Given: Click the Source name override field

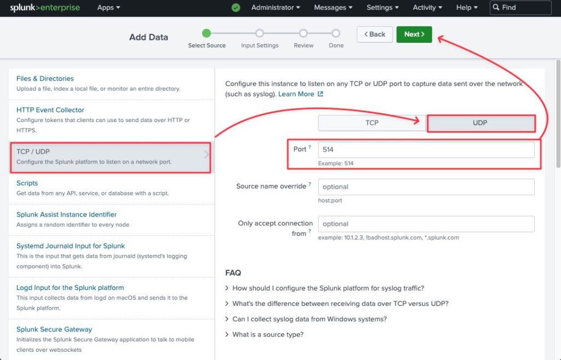Looking at the screenshot, I should click(426, 187).
